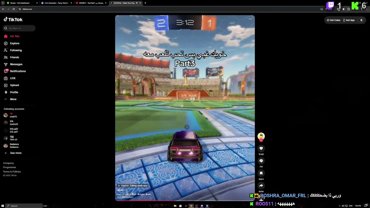Click the Upload plus icon
Screen dimensions: 370x208
[5, 85]
